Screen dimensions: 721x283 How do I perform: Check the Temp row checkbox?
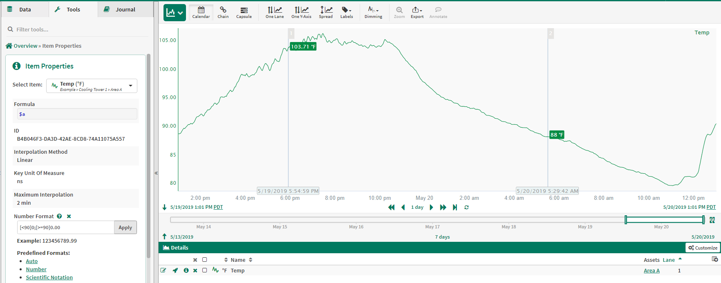coord(205,270)
